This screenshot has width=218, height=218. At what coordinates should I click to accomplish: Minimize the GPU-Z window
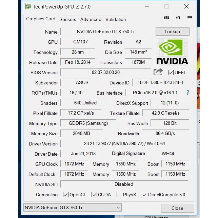tap(147, 6)
